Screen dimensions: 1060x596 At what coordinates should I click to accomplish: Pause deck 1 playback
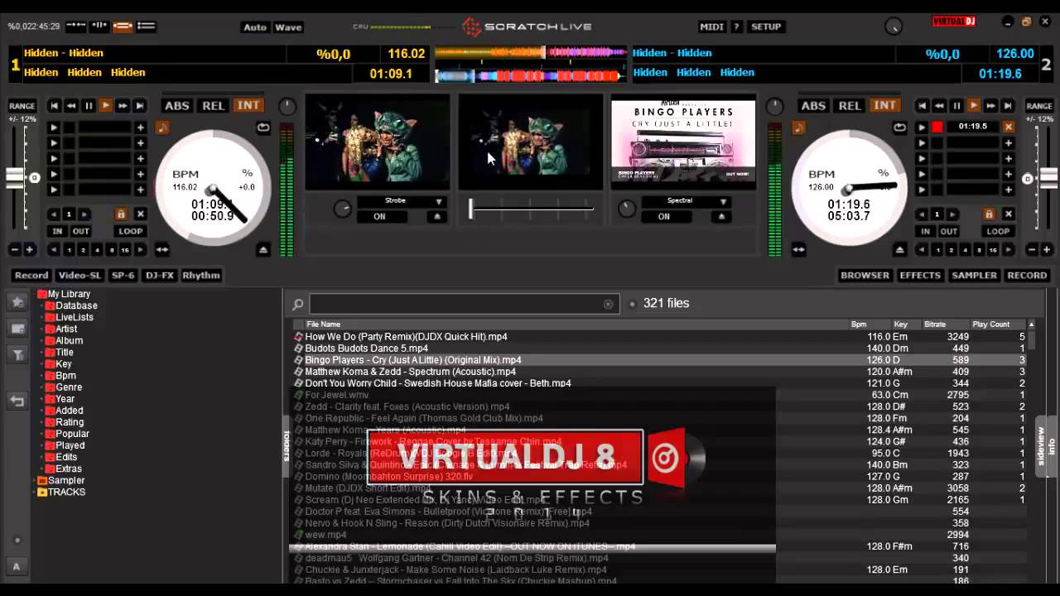pyautogui.click(x=89, y=106)
